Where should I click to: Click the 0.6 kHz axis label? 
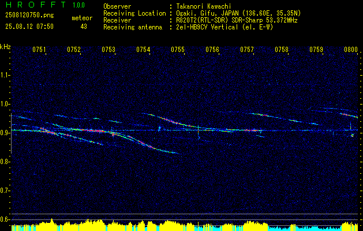click(x=5, y=219)
